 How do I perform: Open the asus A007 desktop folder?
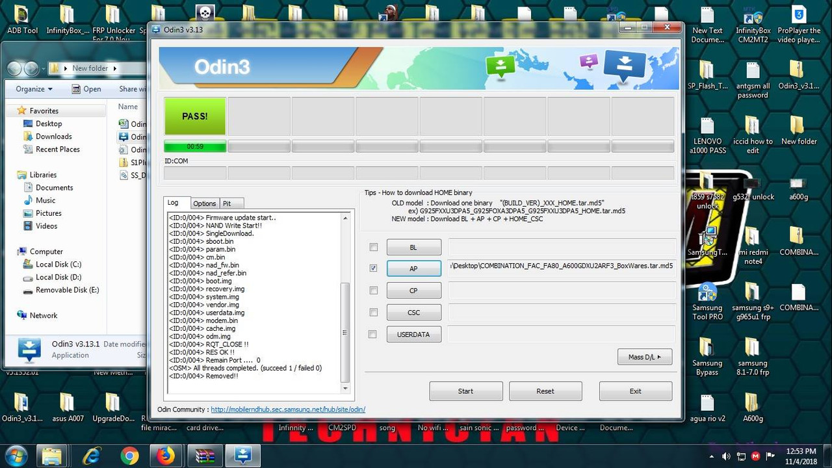[68, 408]
